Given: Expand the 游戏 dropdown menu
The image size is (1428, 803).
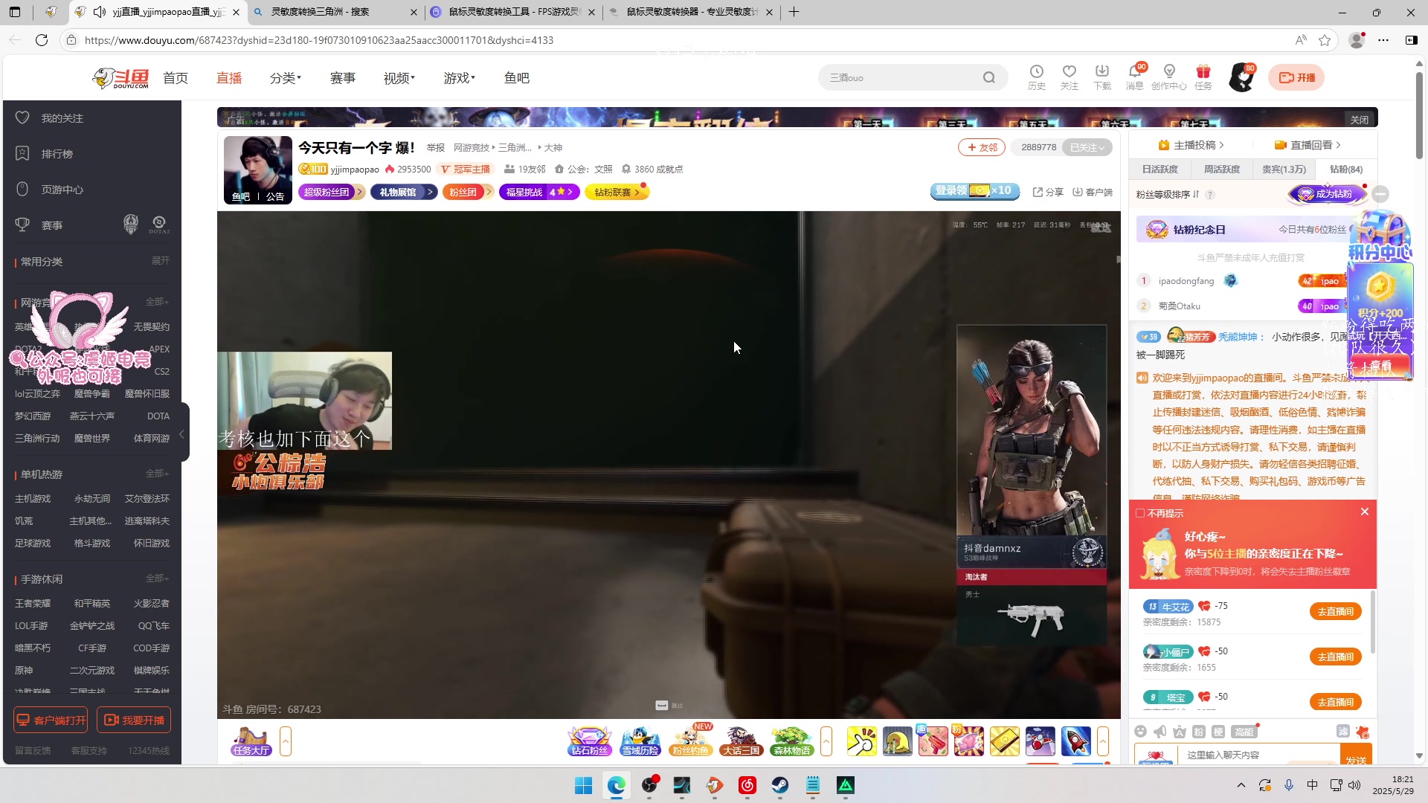Looking at the screenshot, I should click(460, 78).
